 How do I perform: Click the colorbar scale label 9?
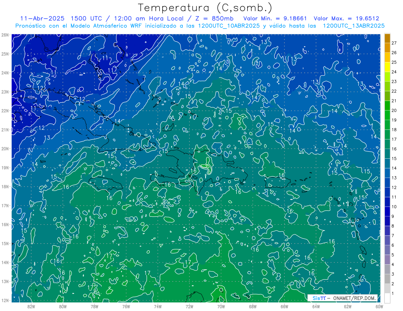393,216
